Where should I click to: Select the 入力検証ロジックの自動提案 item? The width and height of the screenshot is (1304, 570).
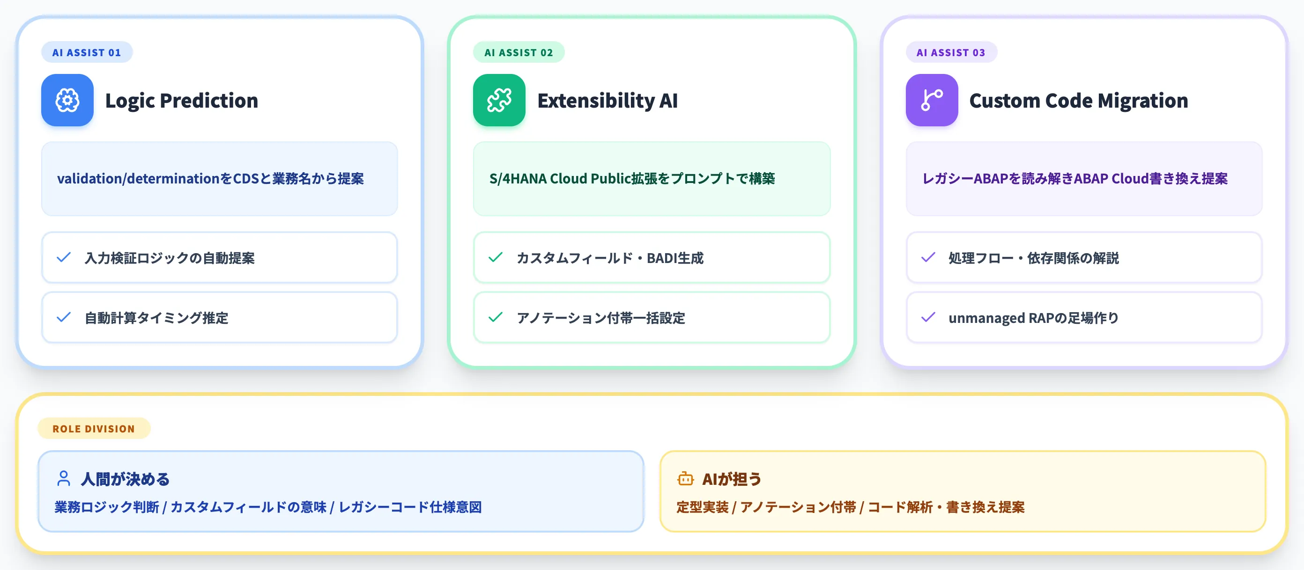(x=220, y=257)
